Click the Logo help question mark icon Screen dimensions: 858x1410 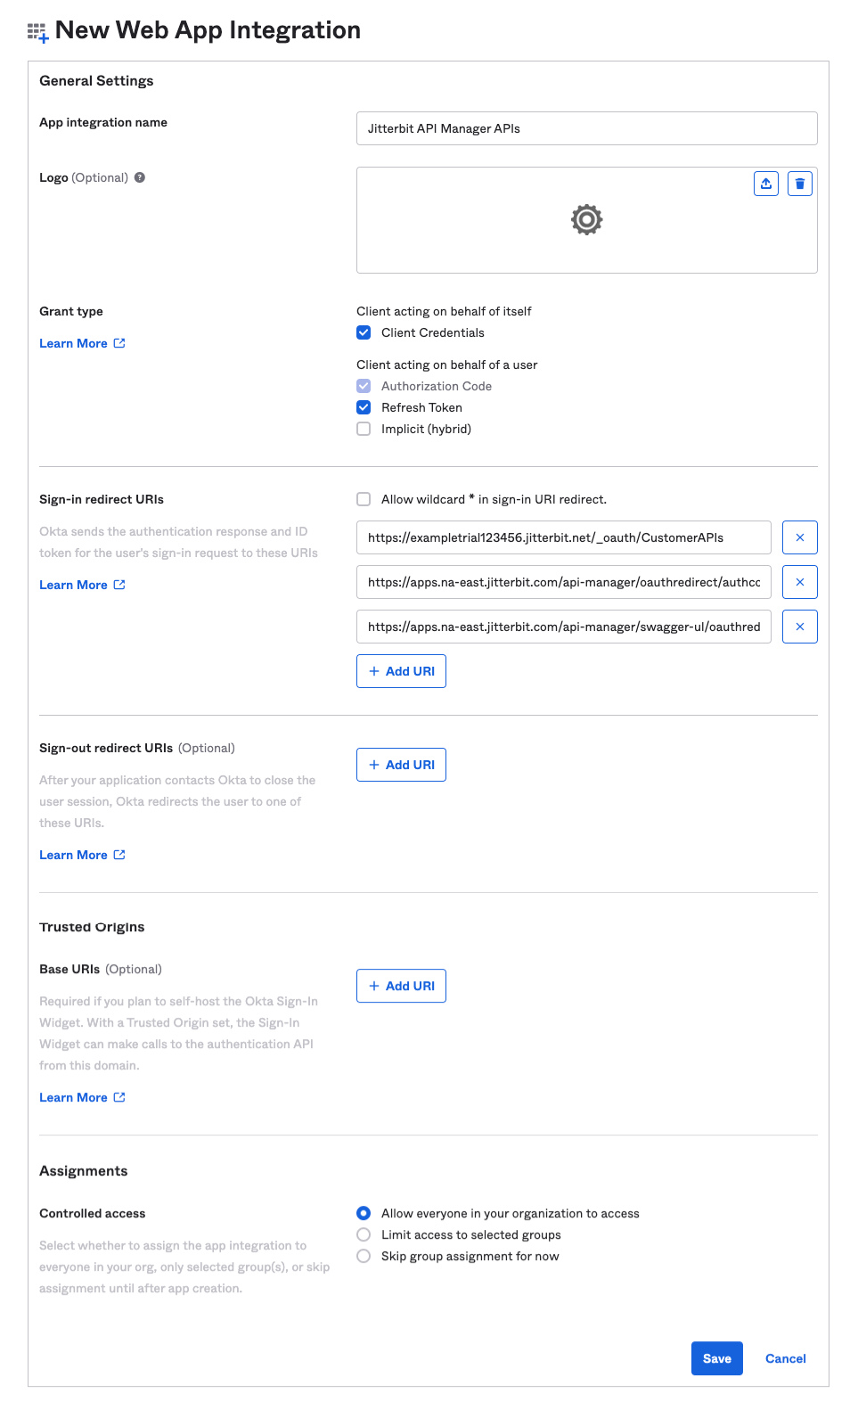coord(140,177)
